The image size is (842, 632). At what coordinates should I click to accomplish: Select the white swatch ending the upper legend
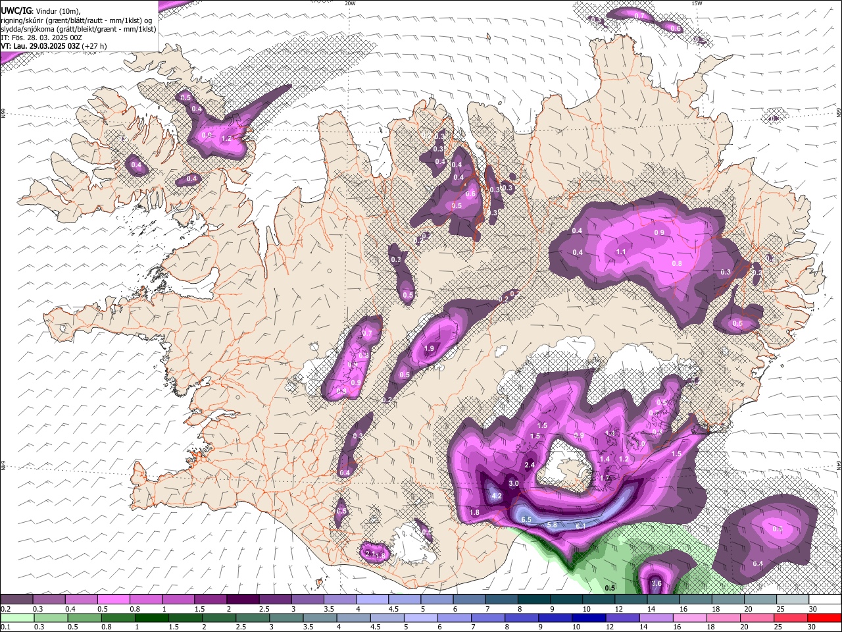point(825,600)
